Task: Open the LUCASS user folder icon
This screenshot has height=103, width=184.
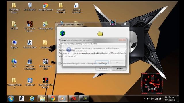Action: point(14,25)
